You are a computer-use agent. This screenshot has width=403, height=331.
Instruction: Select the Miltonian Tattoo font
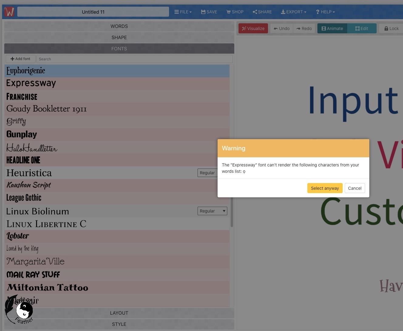[x=117, y=287]
